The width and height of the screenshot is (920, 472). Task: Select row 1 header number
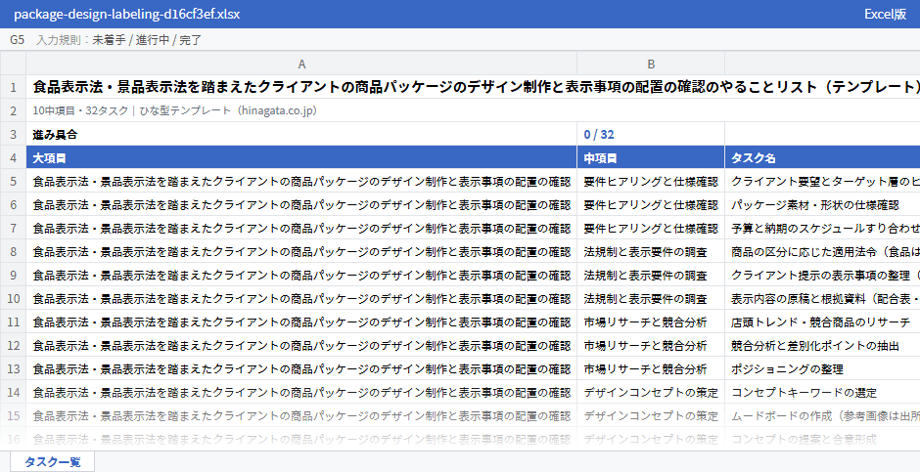[13, 87]
